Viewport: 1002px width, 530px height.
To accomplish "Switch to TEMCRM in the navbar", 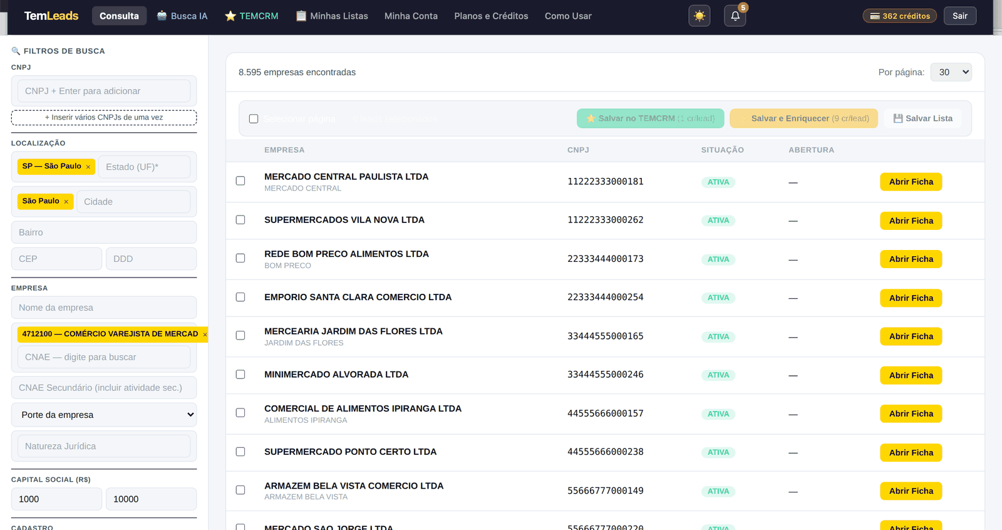I will tap(252, 16).
